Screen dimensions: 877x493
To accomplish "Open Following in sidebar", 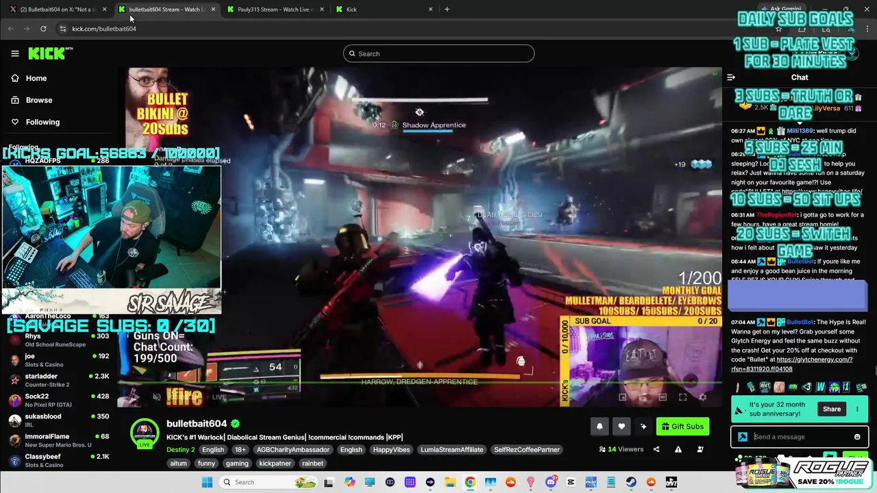I will [42, 122].
